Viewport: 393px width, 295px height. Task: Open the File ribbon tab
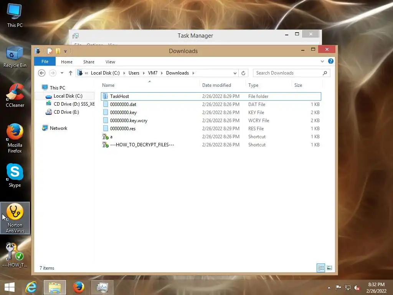45,61
